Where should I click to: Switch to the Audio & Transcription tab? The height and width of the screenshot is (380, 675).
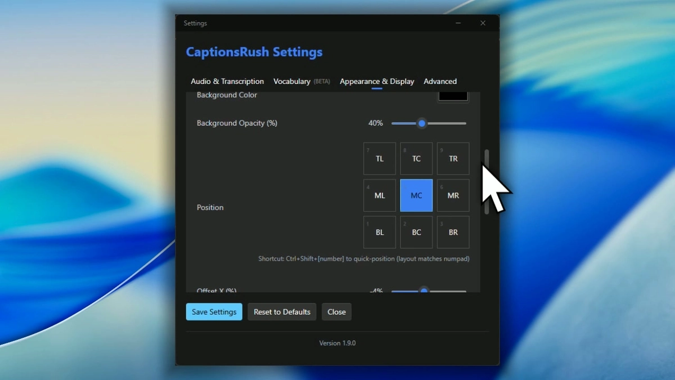[x=227, y=81]
